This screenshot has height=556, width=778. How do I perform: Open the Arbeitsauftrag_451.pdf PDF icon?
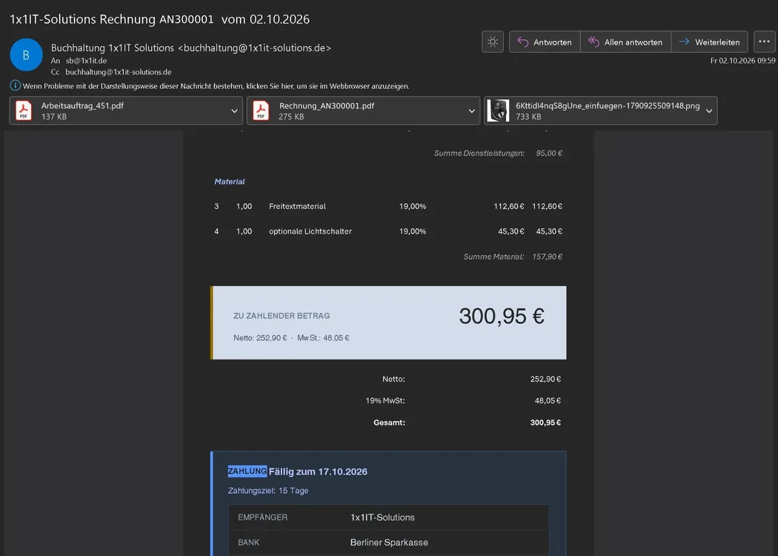click(24, 110)
